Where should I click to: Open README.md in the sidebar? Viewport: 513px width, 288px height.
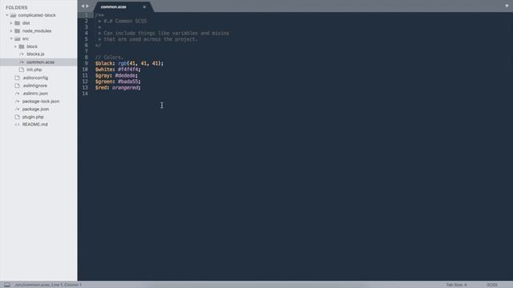pos(35,125)
